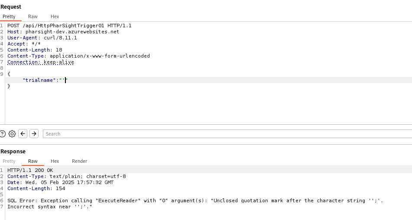Click the help question mark icon beside search
Image resolution: width=412 pixels, height=220 pixels.
click(x=3, y=134)
